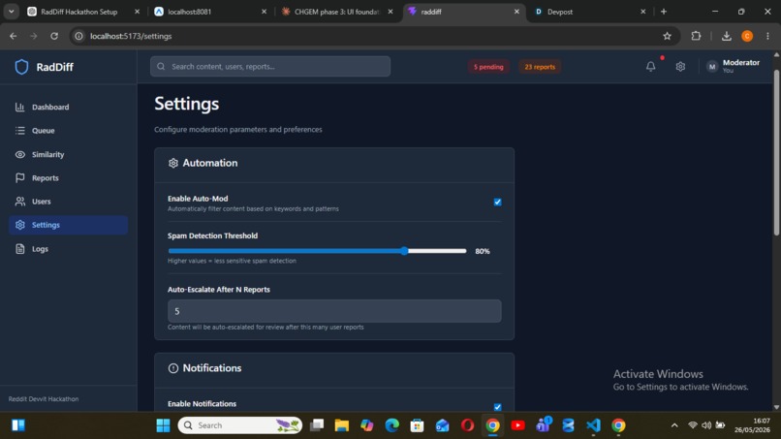
Task: Open the Dashboard page in sidebar
Action: 68,108
